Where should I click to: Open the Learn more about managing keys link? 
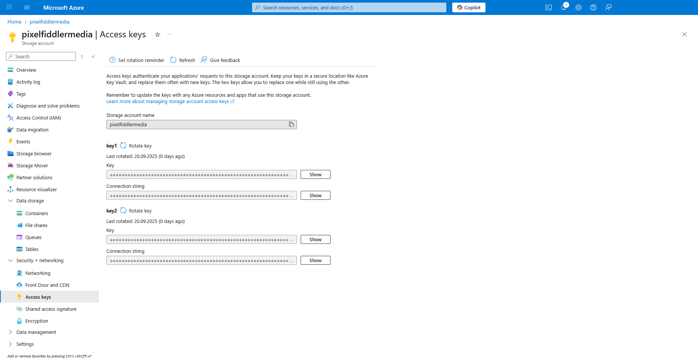coord(168,102)
